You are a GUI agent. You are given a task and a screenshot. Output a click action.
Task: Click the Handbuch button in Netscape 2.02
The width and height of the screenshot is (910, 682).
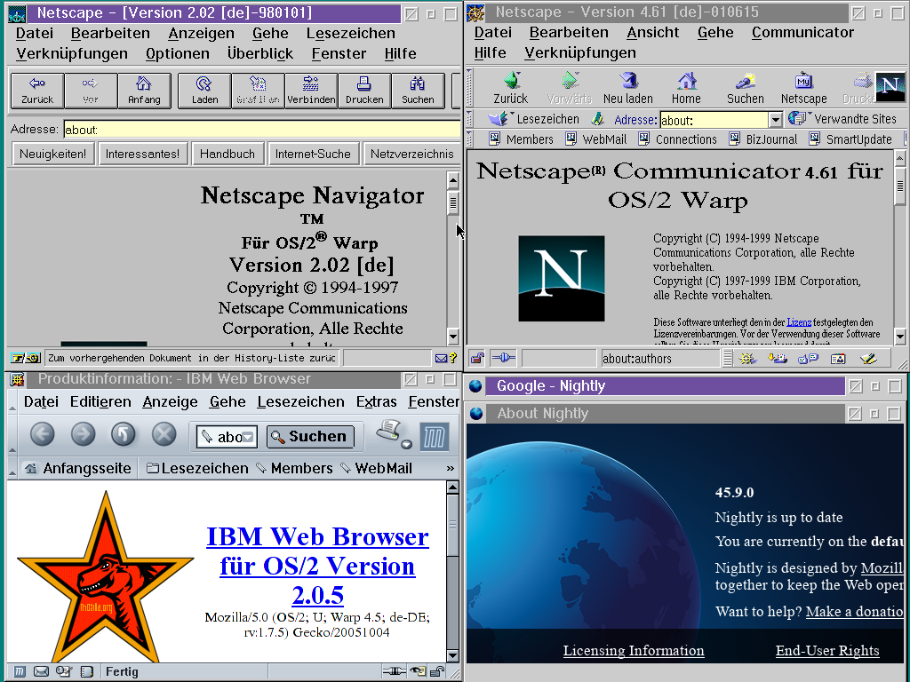[227, 154]
